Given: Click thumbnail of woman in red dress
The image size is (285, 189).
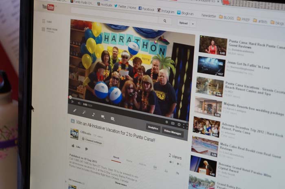Looking at the screenshot, I should click(213, 46).
